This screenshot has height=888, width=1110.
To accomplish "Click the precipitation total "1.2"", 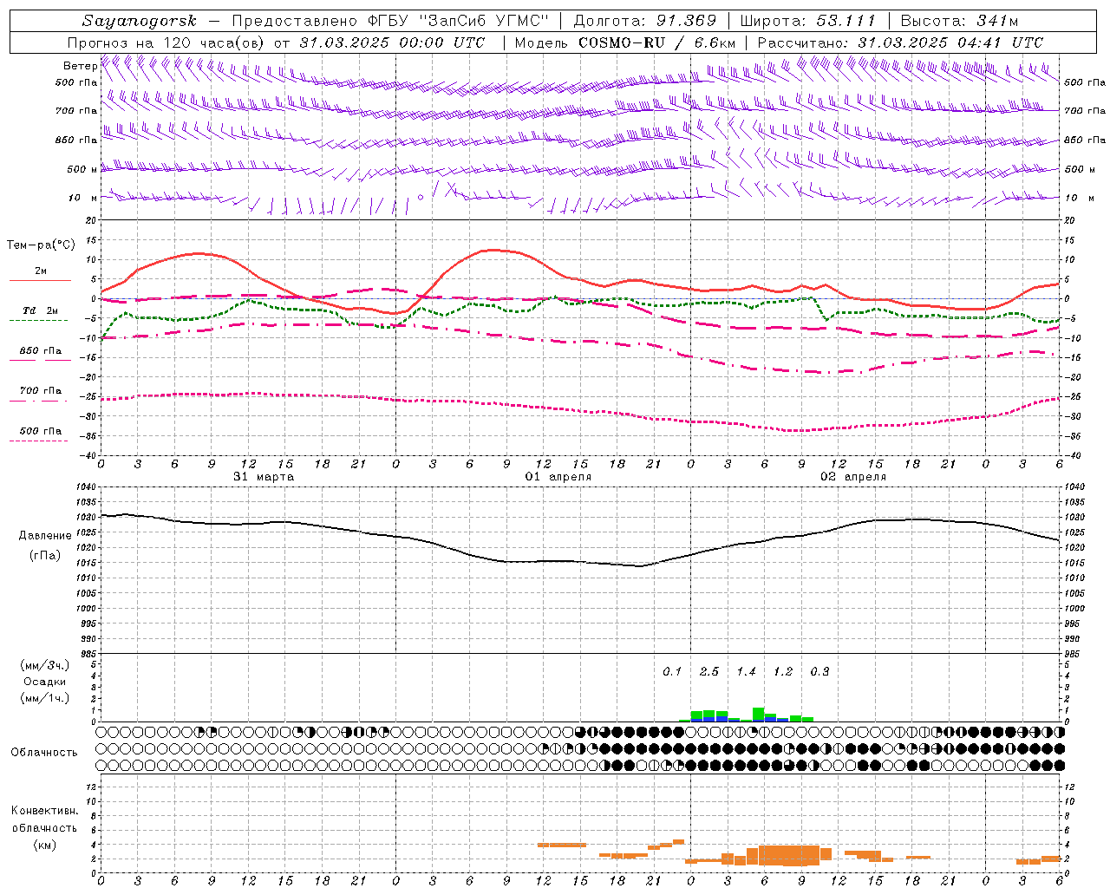I will tap(783, 672).
